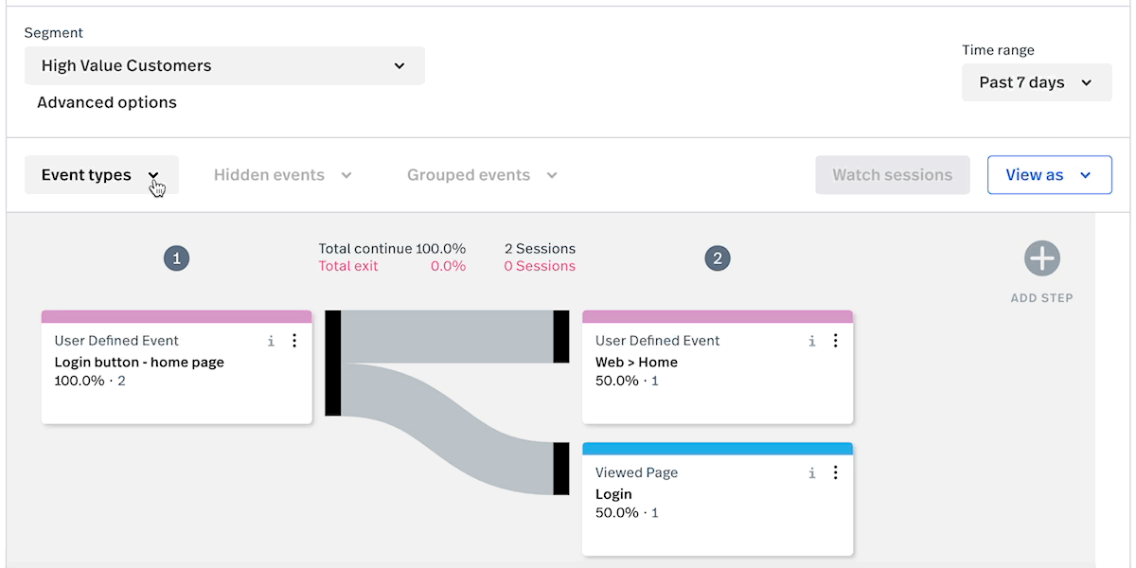Open info icon on Login button event card

point(271,341)
